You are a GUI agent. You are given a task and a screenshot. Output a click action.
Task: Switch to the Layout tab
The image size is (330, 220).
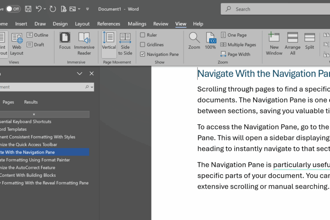82,24
